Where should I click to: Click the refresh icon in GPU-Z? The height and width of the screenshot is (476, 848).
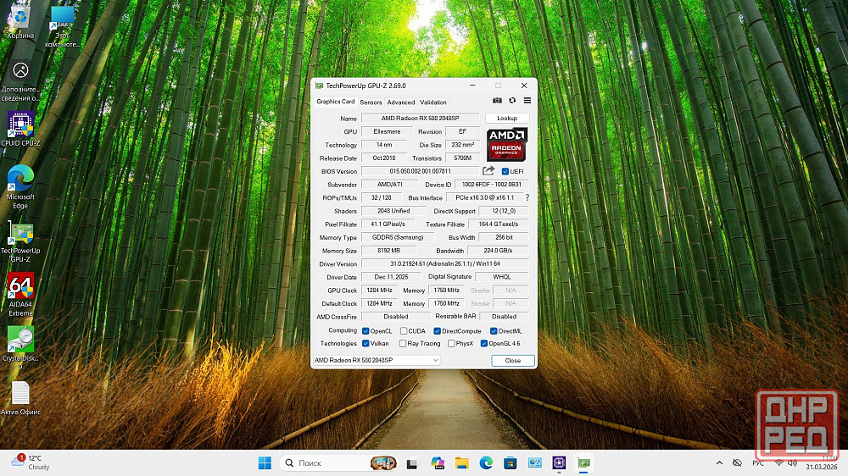pyautogui.click(x=512, y=101)
